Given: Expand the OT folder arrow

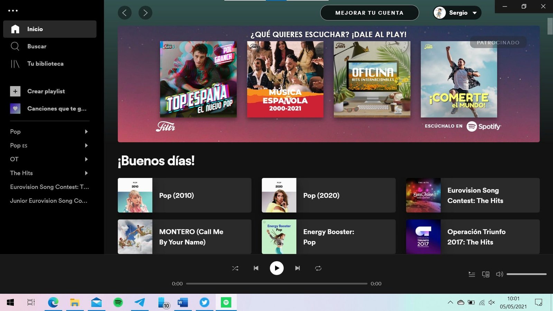Looking at the screenshot, I should (x=86, y=159).
